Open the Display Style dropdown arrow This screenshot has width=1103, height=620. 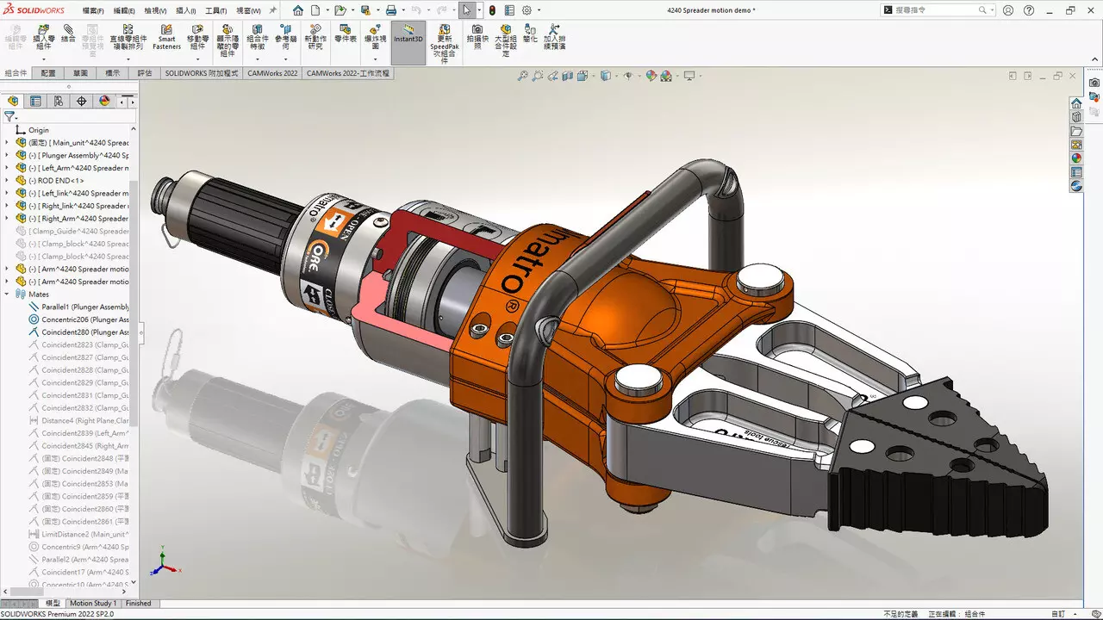pos(615,76)
